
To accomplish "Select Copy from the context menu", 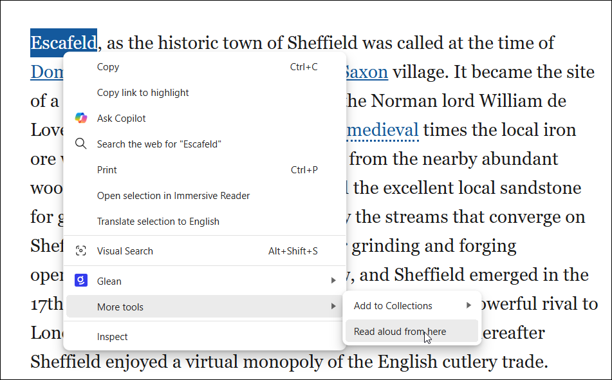I will (108, 66).
